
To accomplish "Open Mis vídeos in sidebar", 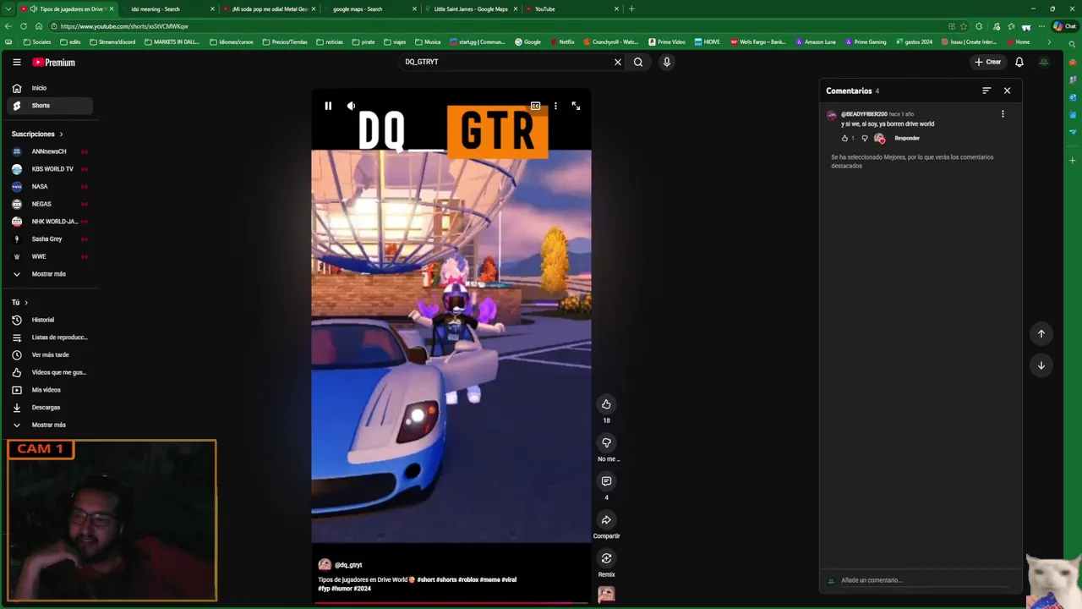I will point(50,390).
